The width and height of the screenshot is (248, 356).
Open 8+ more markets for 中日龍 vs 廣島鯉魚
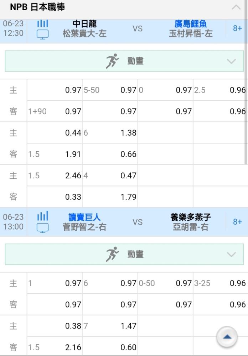[x=237, y=28]
